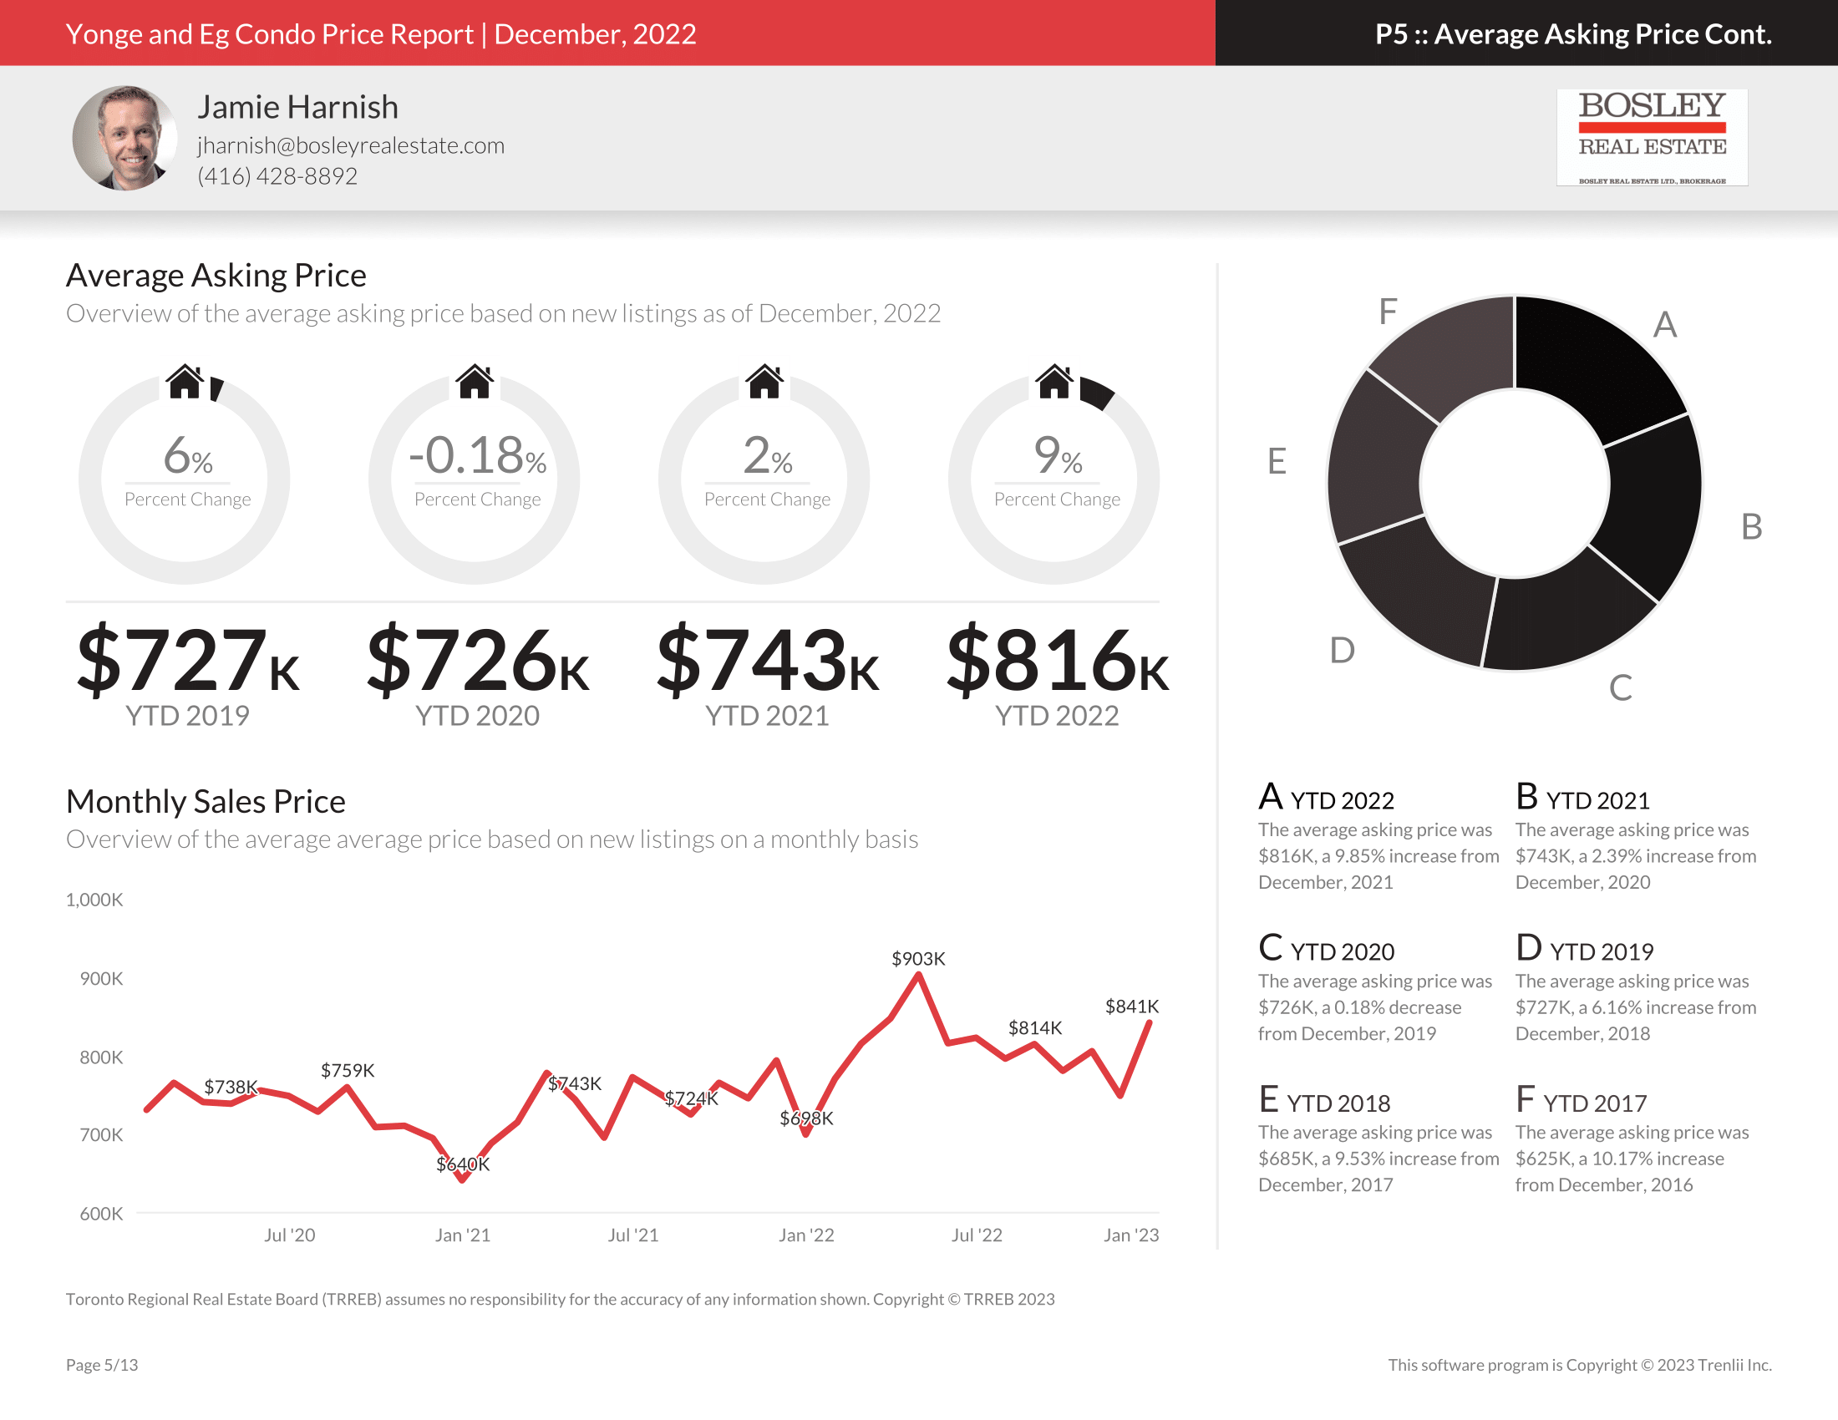The image size is (1838, 1420).
Task: Click the Jan '22 axis label
Action: (805, 1235)
